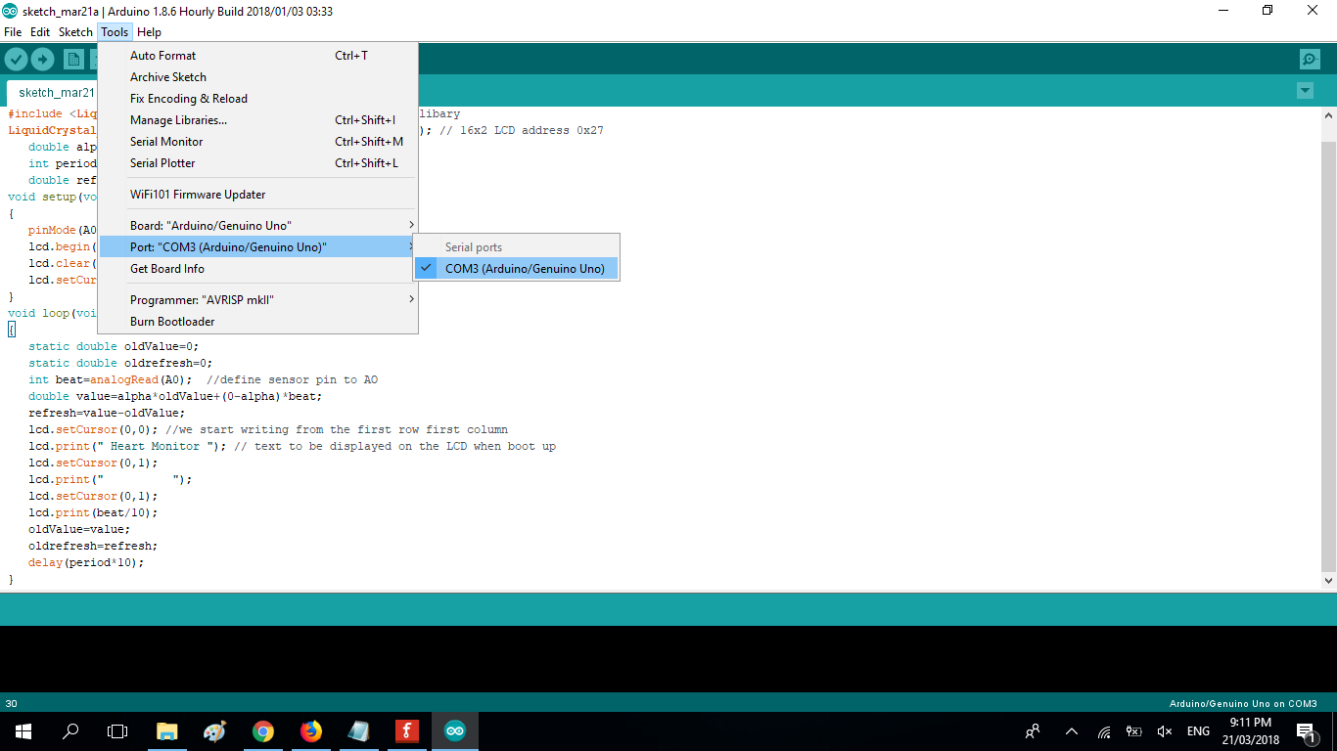Screen dimensions: 1337x751
Task: Select Archive Sketch in the Tools menu
Action: (x=258, y=77)
